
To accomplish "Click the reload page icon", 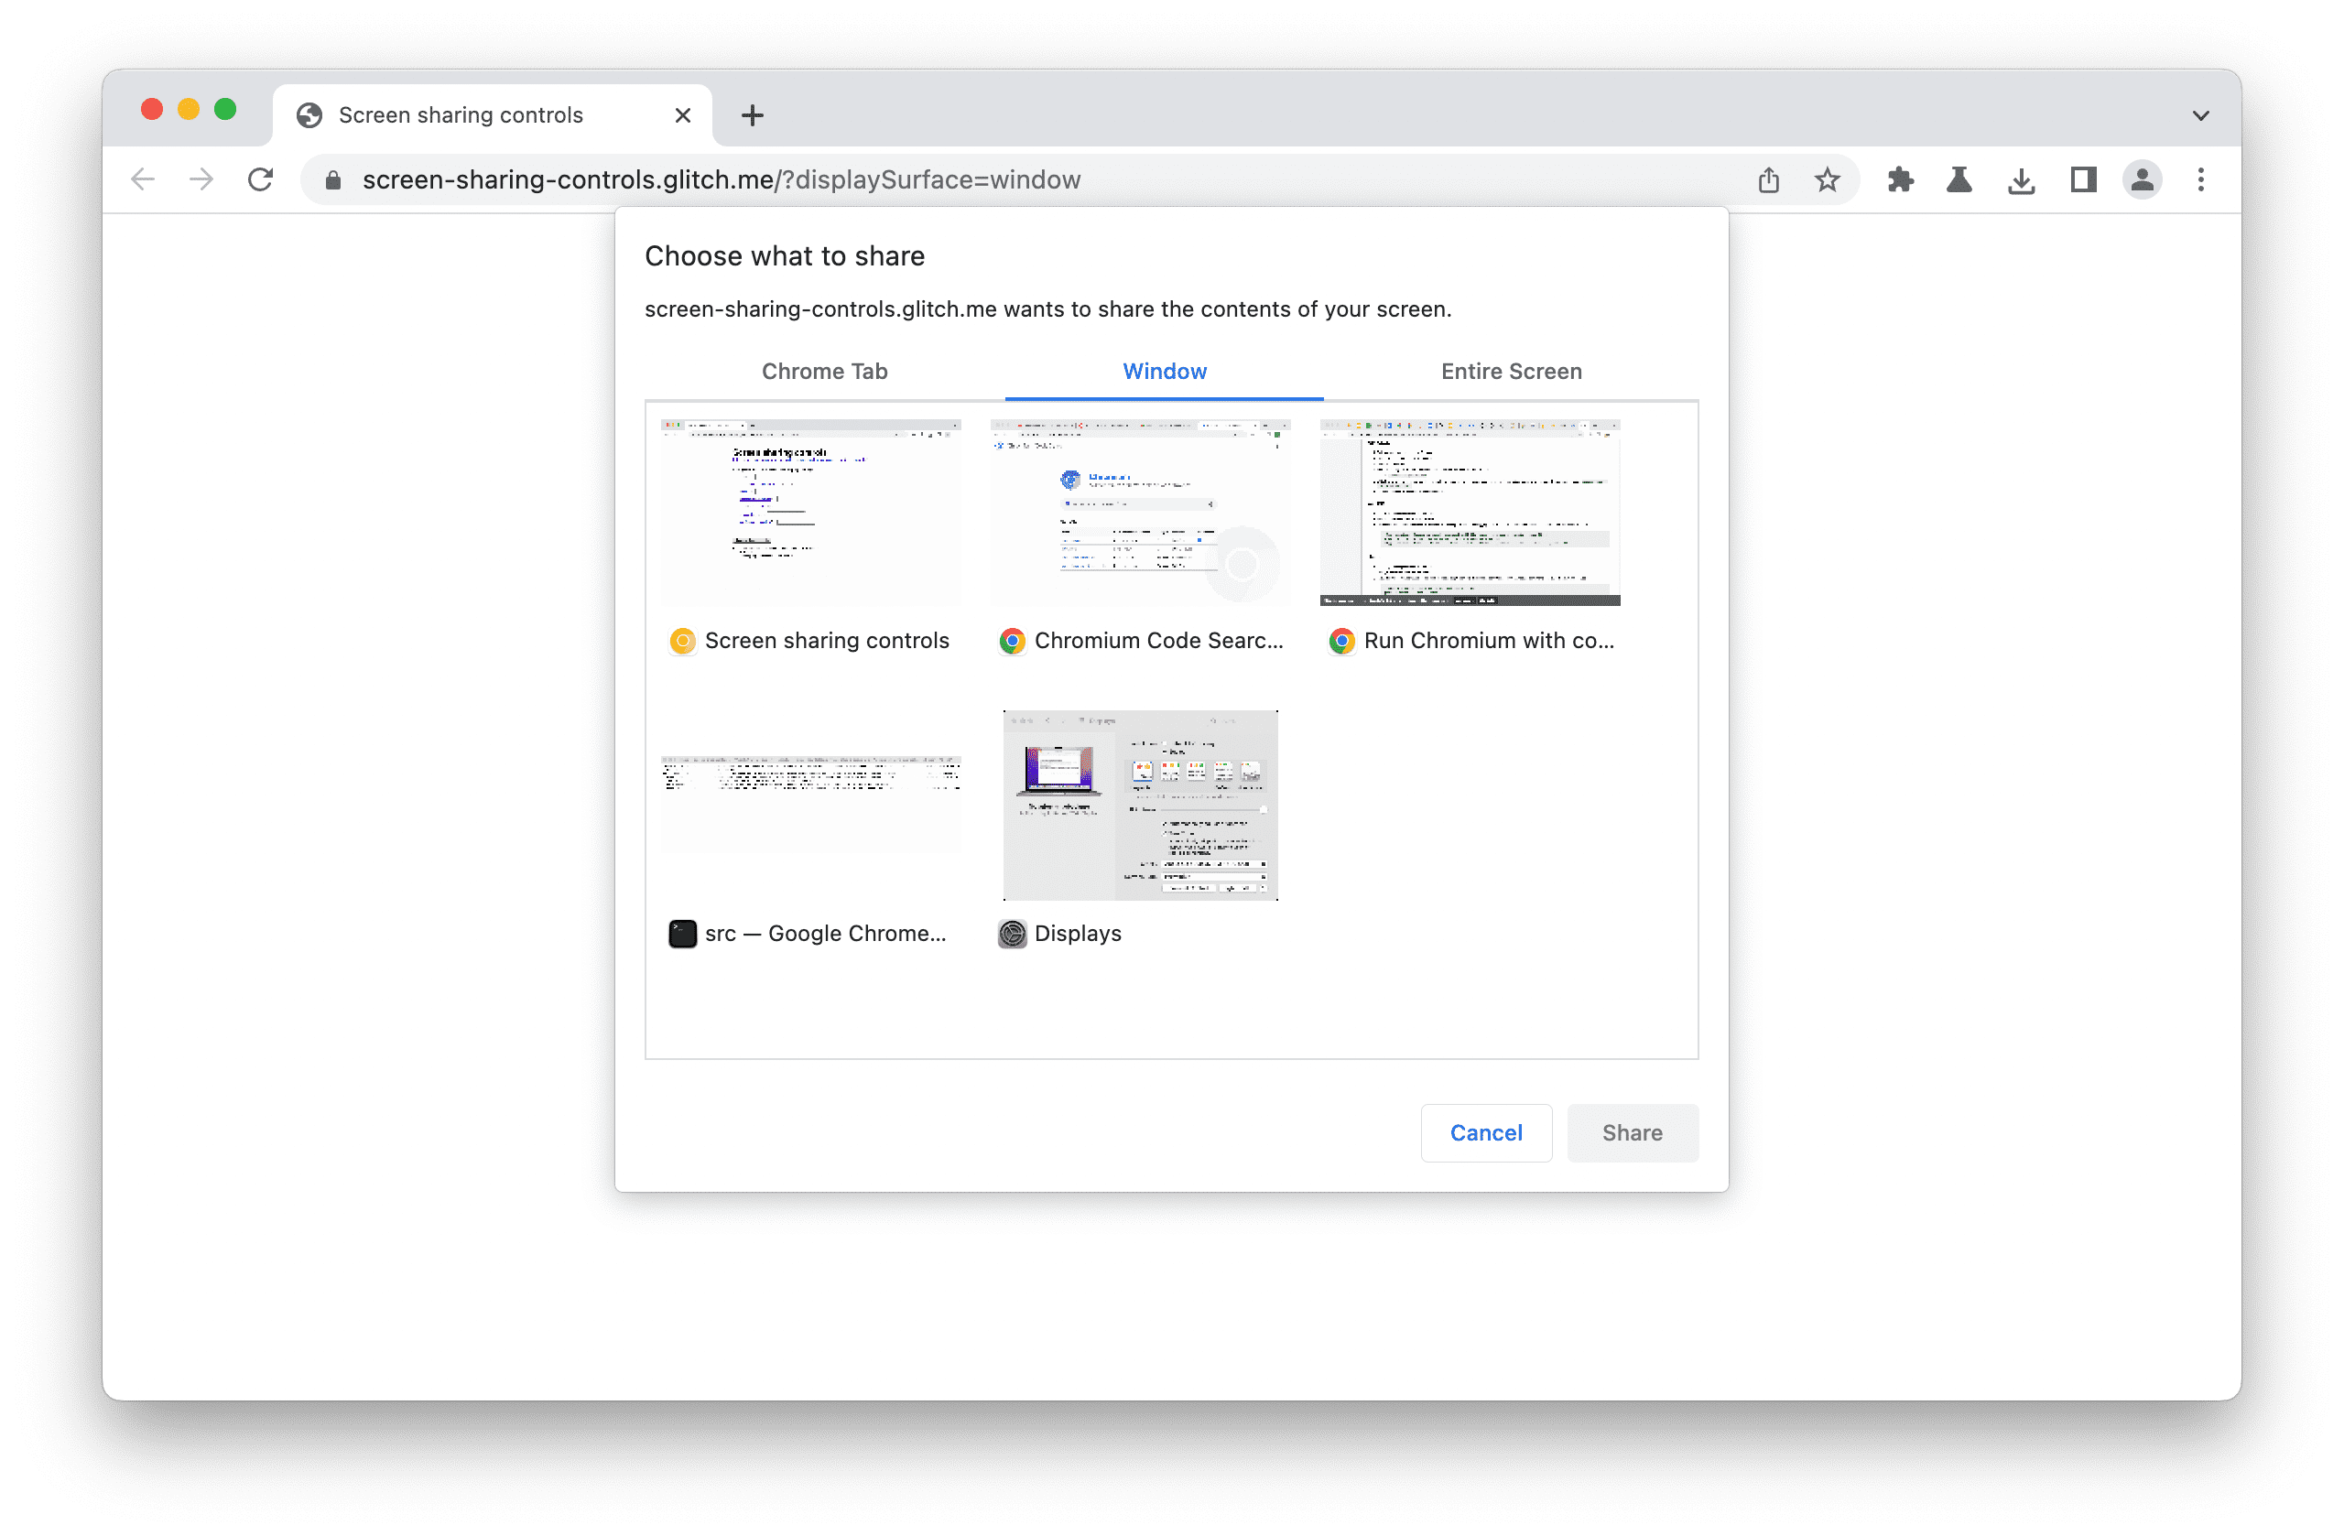I will click(x=263, y=180).
